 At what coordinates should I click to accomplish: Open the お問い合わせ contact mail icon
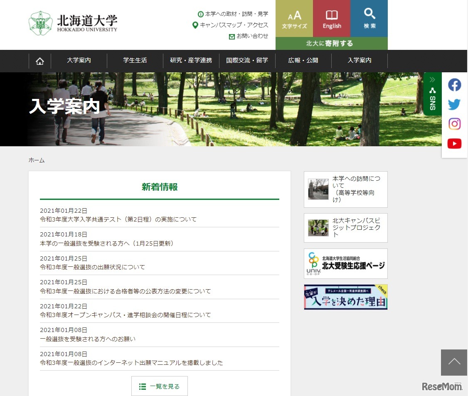tap(232, 36)
